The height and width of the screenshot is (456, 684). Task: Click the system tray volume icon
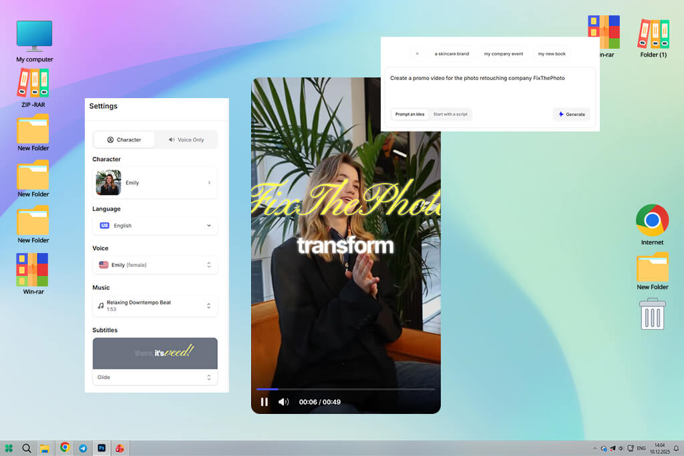click(621, 448)
